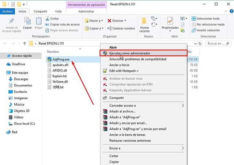Choose Anclar a Inicio

pyautogui.click(x=143, y=65)
